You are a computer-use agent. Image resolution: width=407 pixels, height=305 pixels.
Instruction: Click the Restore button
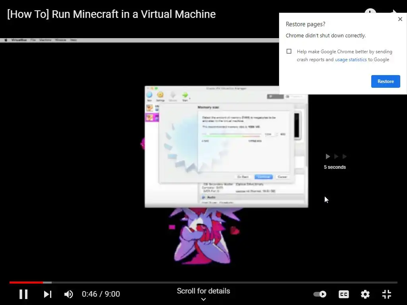386,81
